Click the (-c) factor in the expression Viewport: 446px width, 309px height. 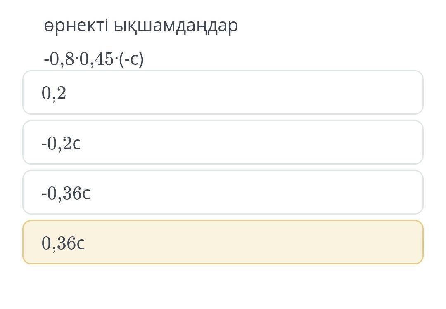[131, 59]
